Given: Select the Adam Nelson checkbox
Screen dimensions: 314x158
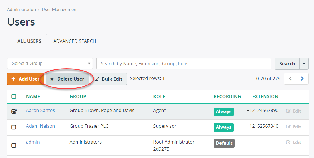Looking at the screenshot, I should point(14,127).
